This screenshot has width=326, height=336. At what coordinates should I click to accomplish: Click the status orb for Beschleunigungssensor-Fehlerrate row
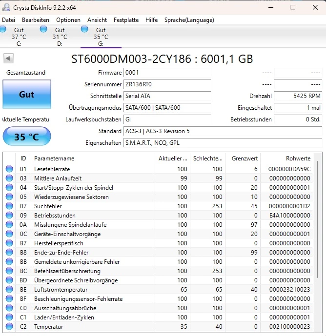tap(9, 299)
